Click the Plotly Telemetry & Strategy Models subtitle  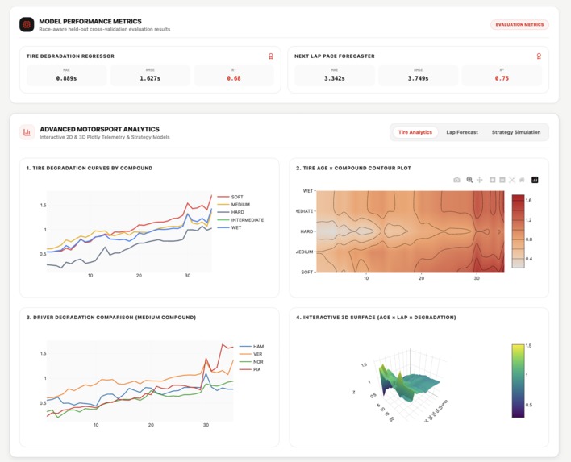(x=105, y=137)
